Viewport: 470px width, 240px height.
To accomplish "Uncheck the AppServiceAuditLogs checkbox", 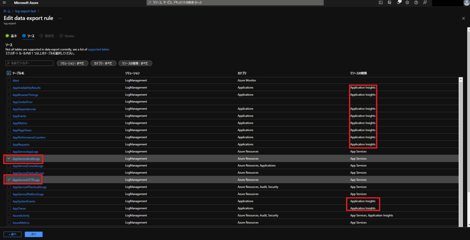I will (x=9, y=159).
